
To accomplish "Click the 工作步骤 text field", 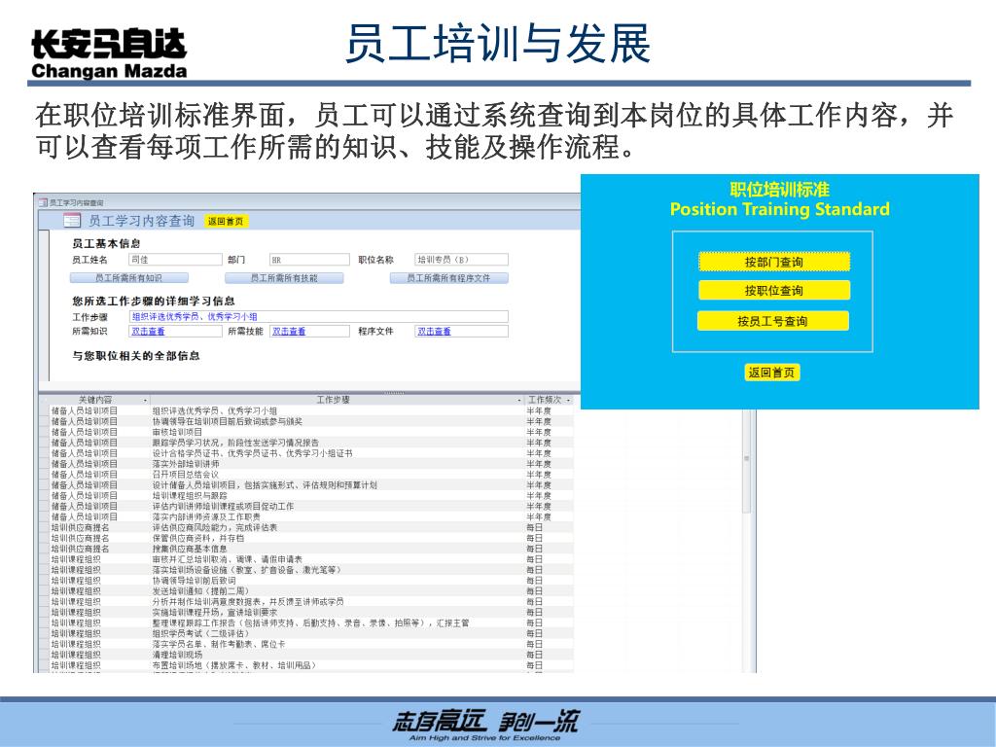I will pyautogui.click(x=319, y=316).
